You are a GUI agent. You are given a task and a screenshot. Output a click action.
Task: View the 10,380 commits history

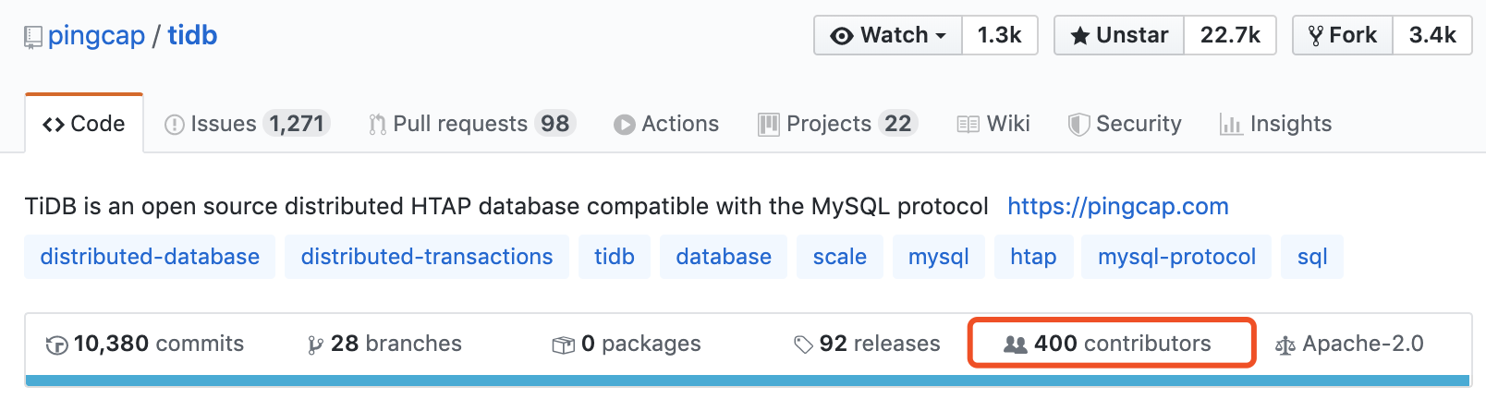point(146,344)
